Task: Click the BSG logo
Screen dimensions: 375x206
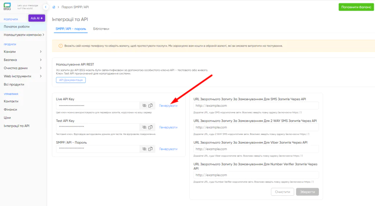Action: 7,7
